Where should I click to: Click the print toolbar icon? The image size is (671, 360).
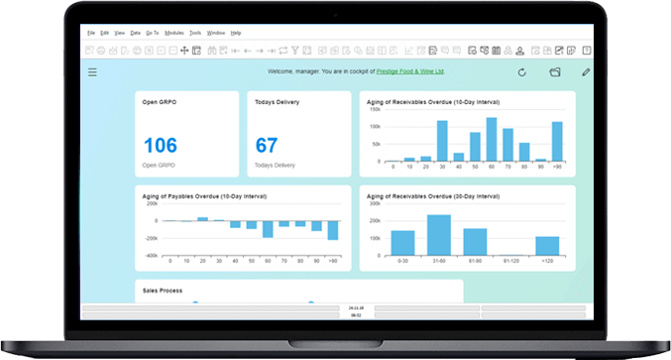[x=101, y=51]
